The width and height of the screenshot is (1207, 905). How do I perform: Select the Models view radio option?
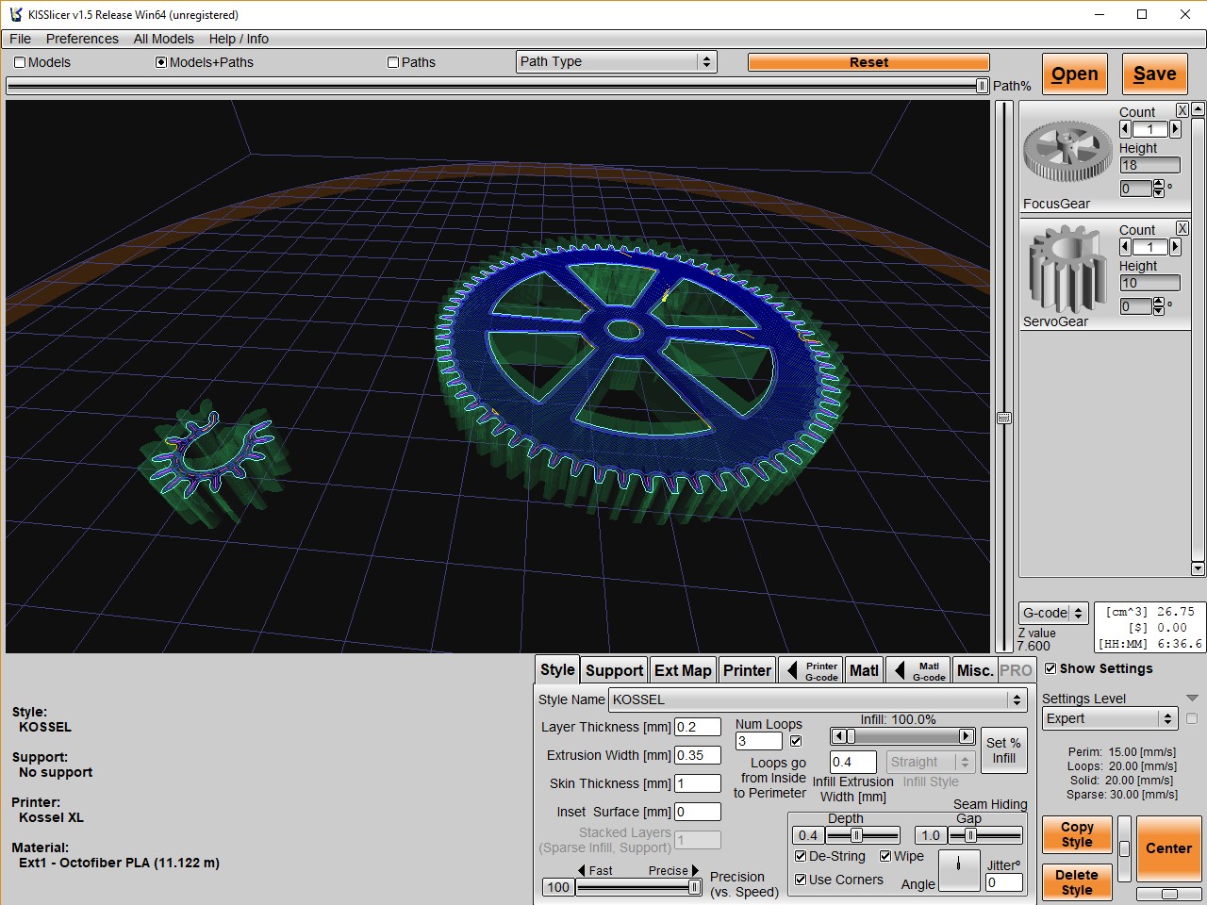tap(21, 62)
